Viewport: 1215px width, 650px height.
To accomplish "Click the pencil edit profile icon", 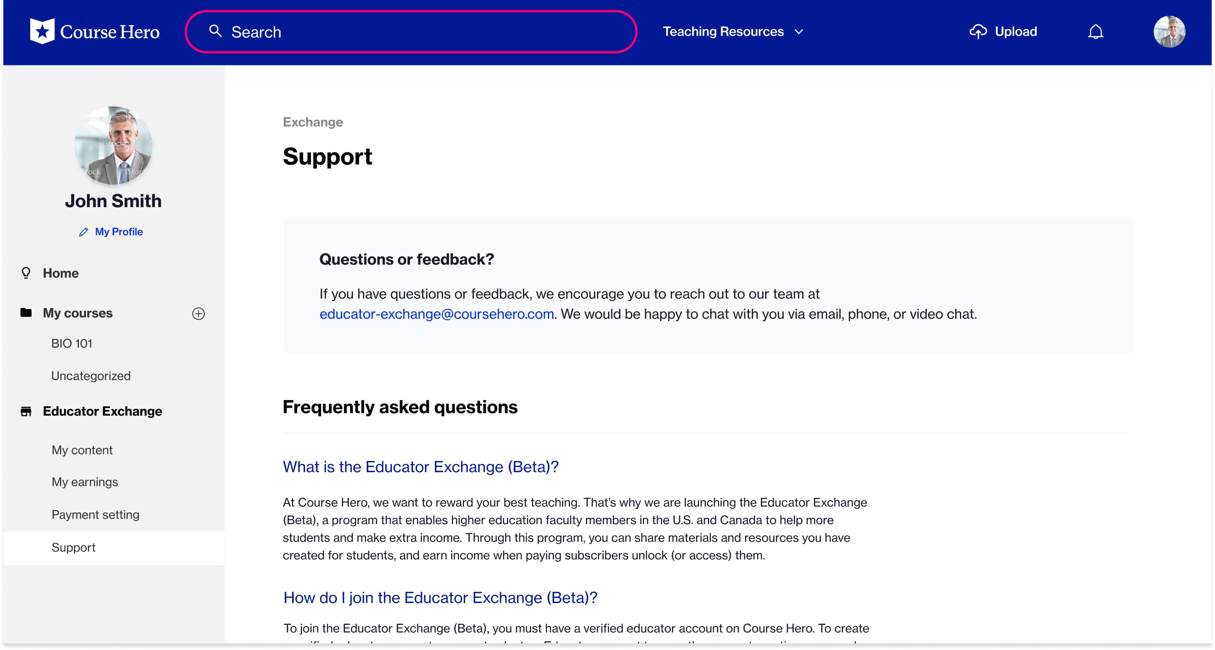I will (x=83, y=232).
